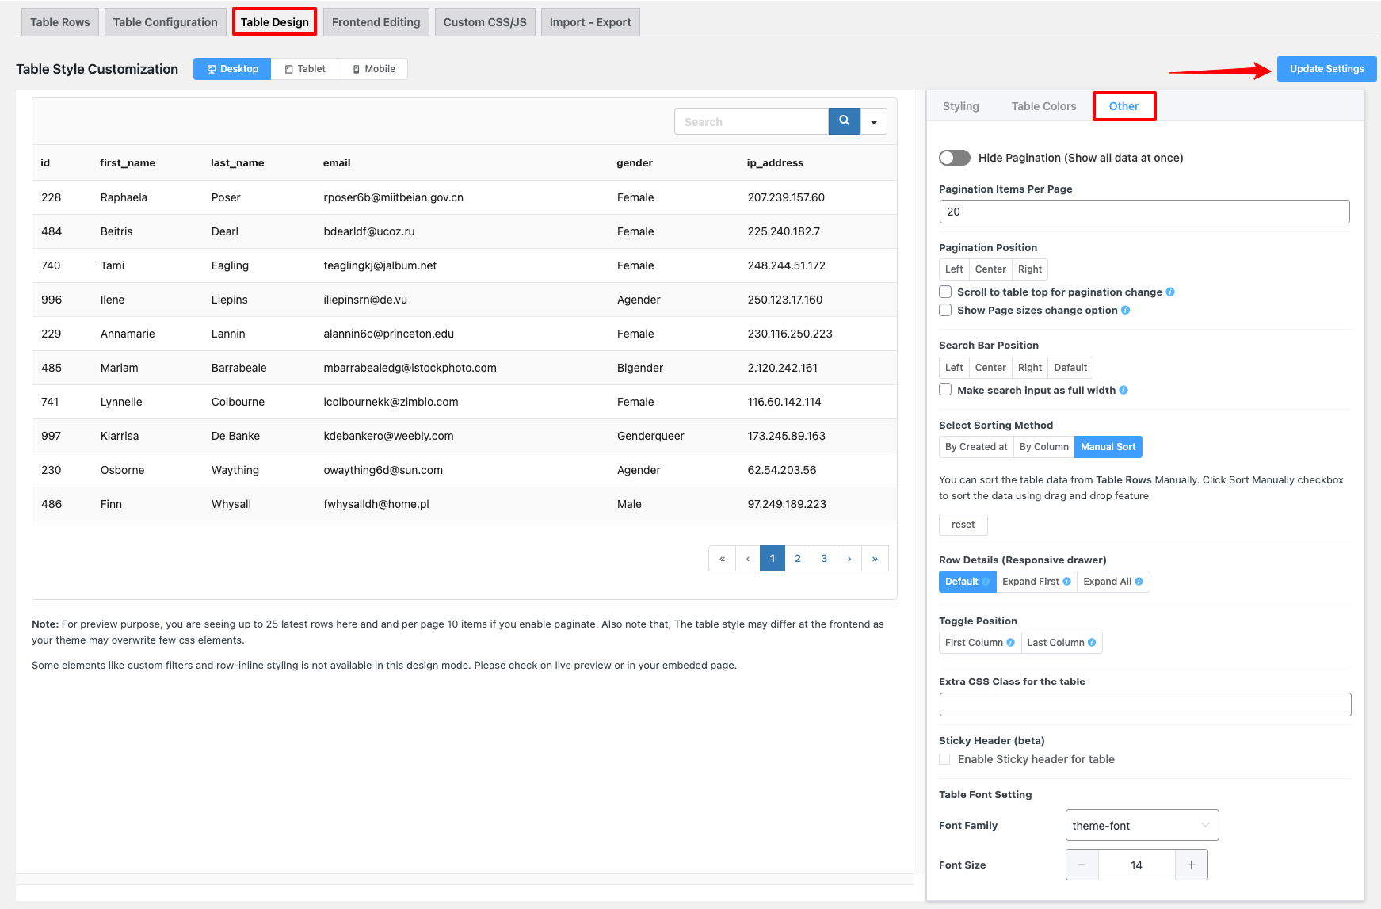Enable Sticky header for table checkbox
Viewport: 1381px width, 909px height.
944,759
